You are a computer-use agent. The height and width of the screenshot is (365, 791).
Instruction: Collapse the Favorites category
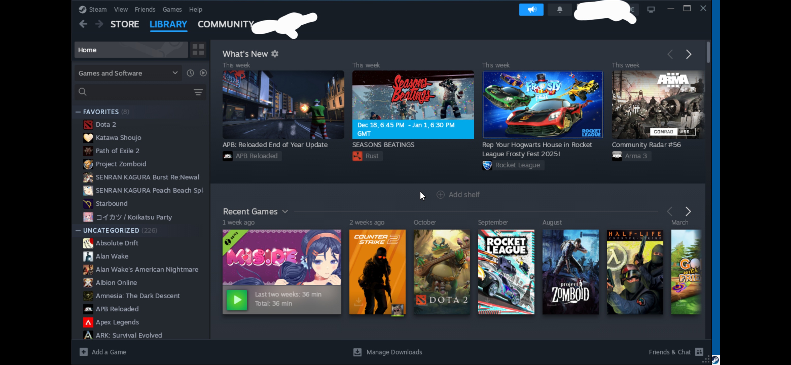click(78, 112)
